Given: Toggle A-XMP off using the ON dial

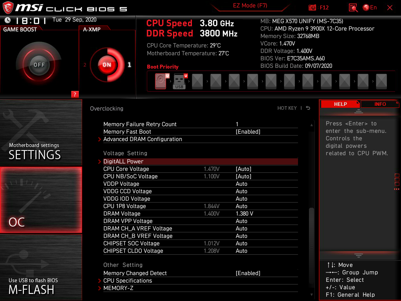Looking at the screenshot, I should [x=107, y=65].
